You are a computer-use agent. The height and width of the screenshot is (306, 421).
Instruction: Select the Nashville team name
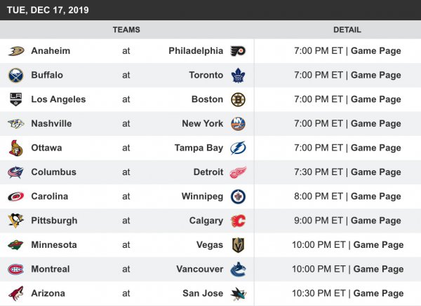[51, 124]
